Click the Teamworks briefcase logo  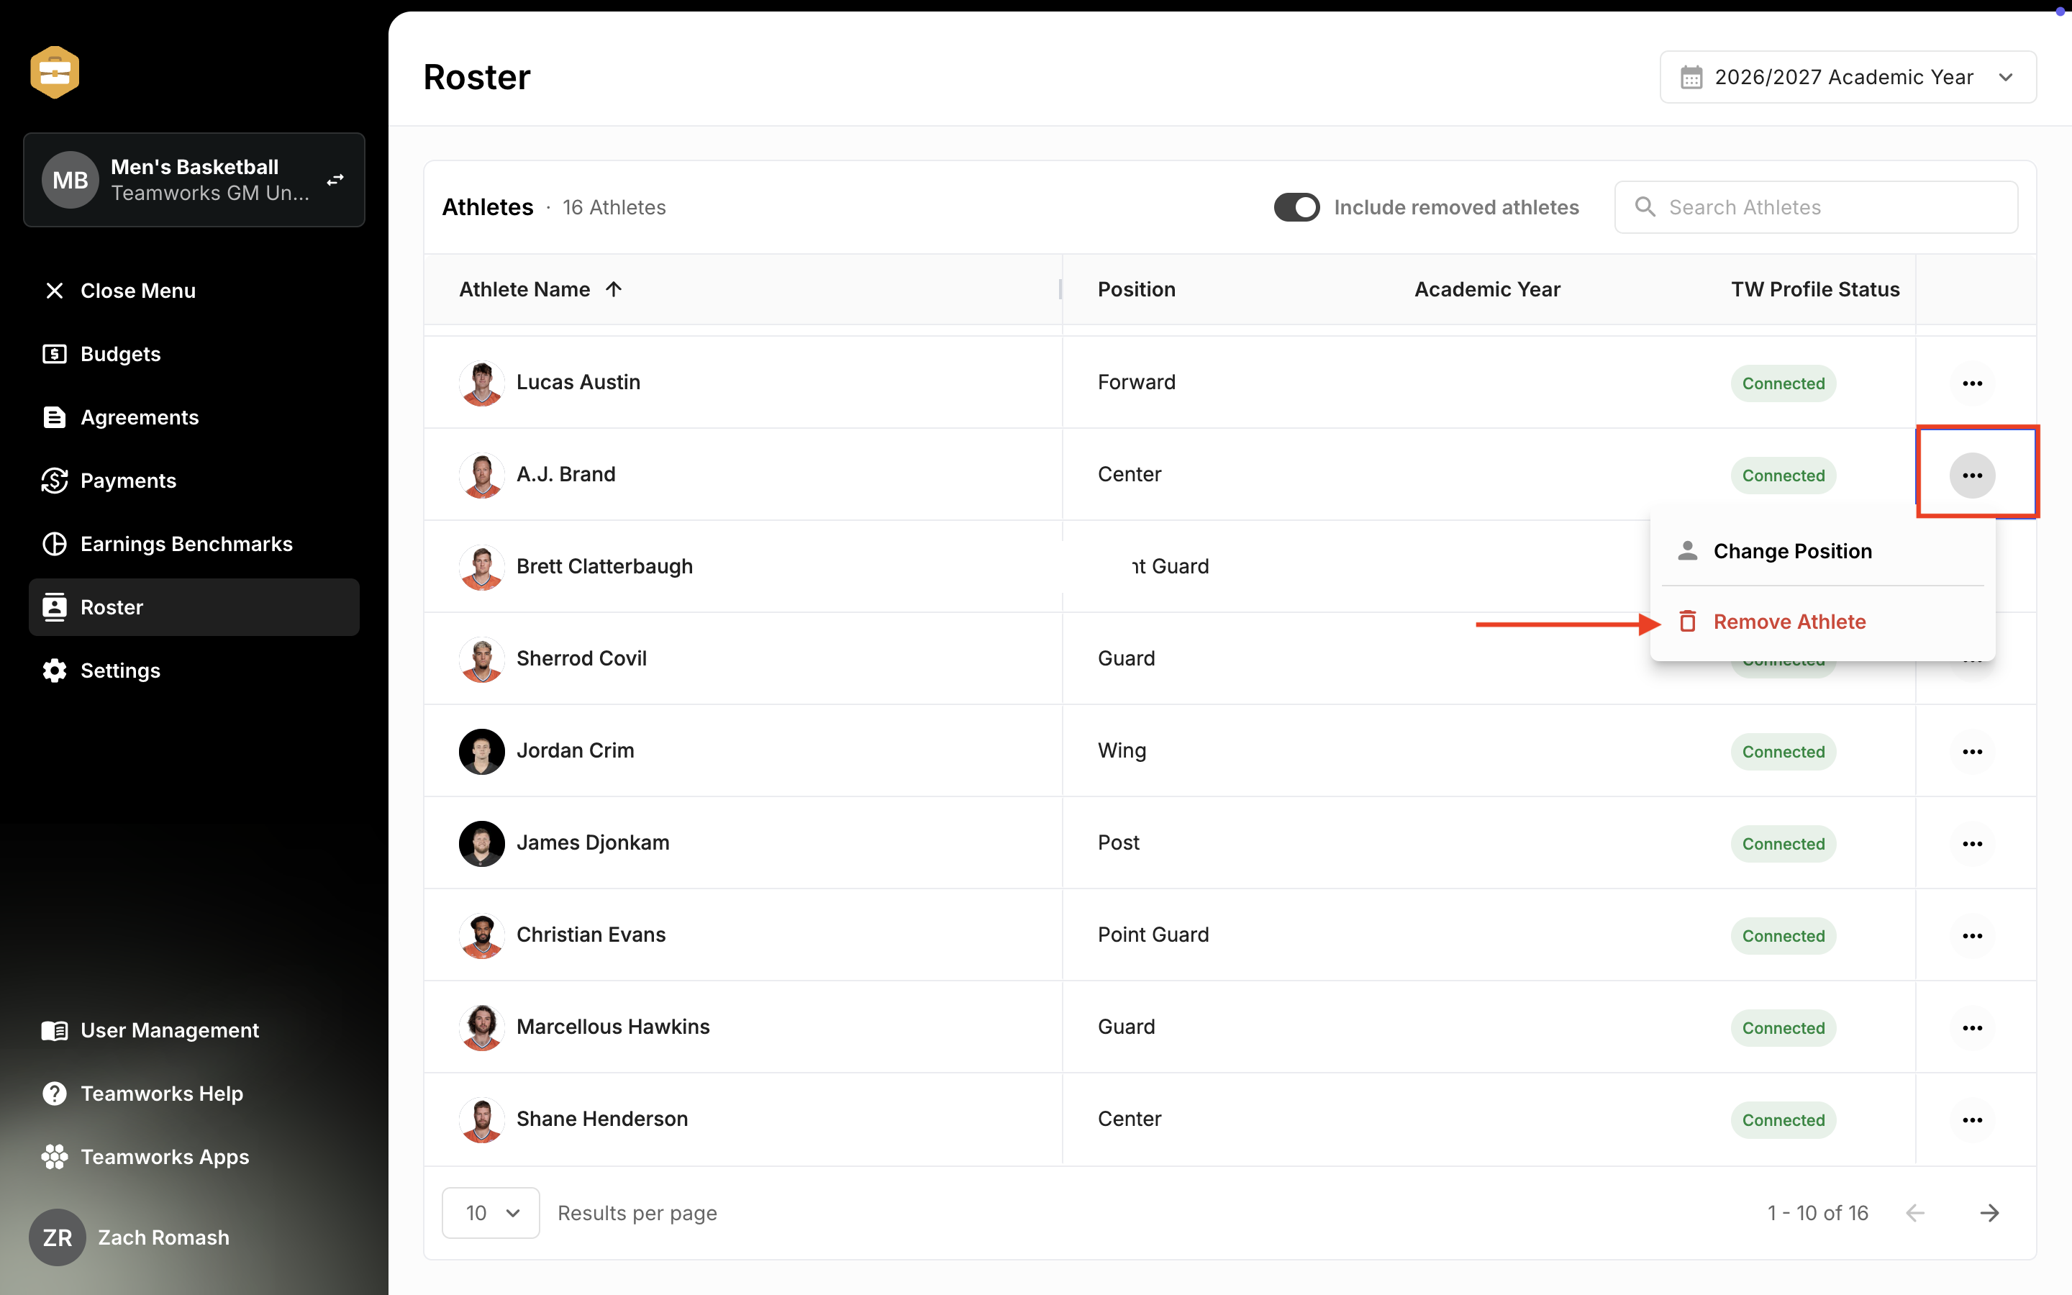(55, 72)
